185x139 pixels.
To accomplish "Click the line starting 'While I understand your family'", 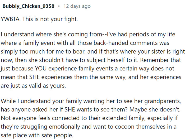I will click(91, 101).
